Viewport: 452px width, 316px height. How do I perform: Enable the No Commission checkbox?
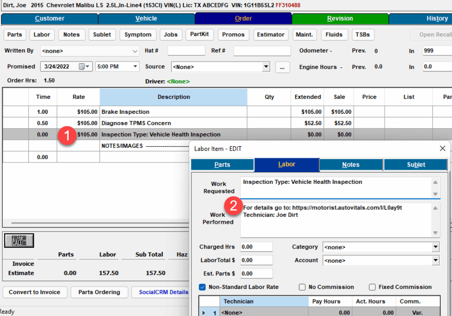pos(302,287)
